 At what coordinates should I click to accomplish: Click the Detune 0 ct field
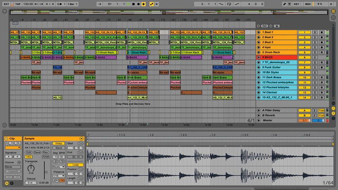31,183
